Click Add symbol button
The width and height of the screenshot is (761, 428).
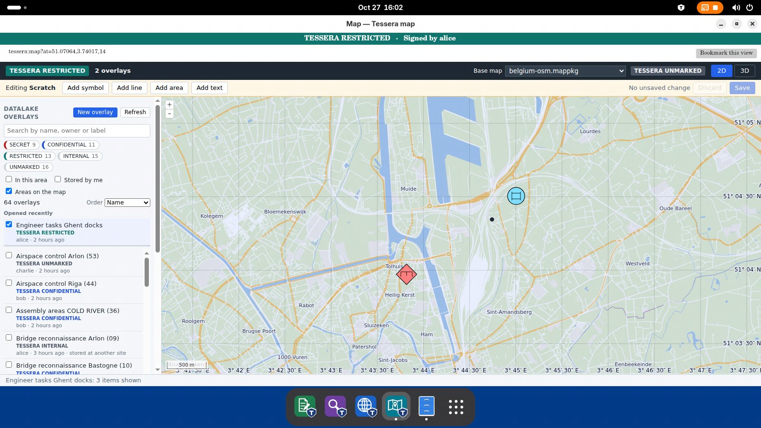pyautogui.click(x=86, y=88)
